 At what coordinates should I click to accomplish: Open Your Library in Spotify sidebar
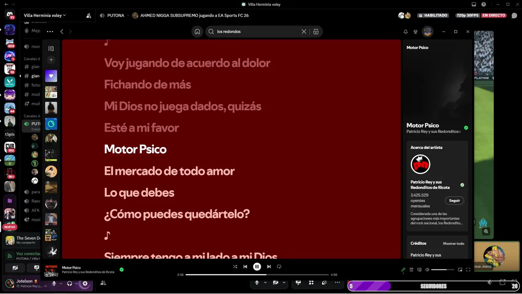[51, 49]
